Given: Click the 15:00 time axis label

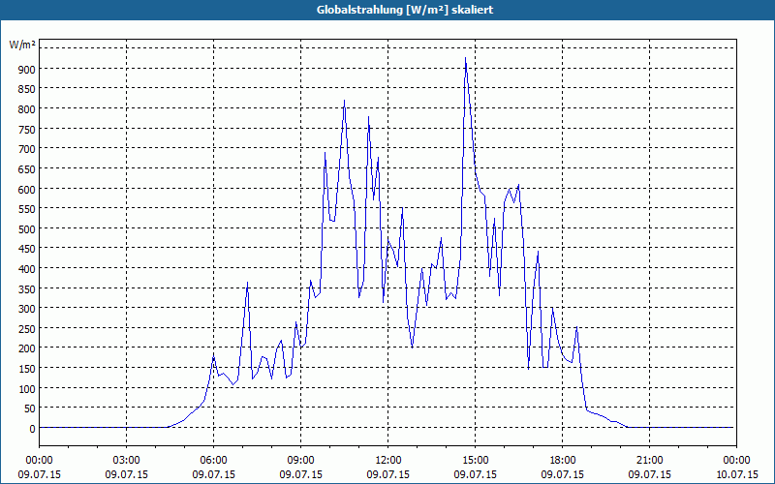Looking at the screenshot, I should pyautogui.click(x=475, y=461).
